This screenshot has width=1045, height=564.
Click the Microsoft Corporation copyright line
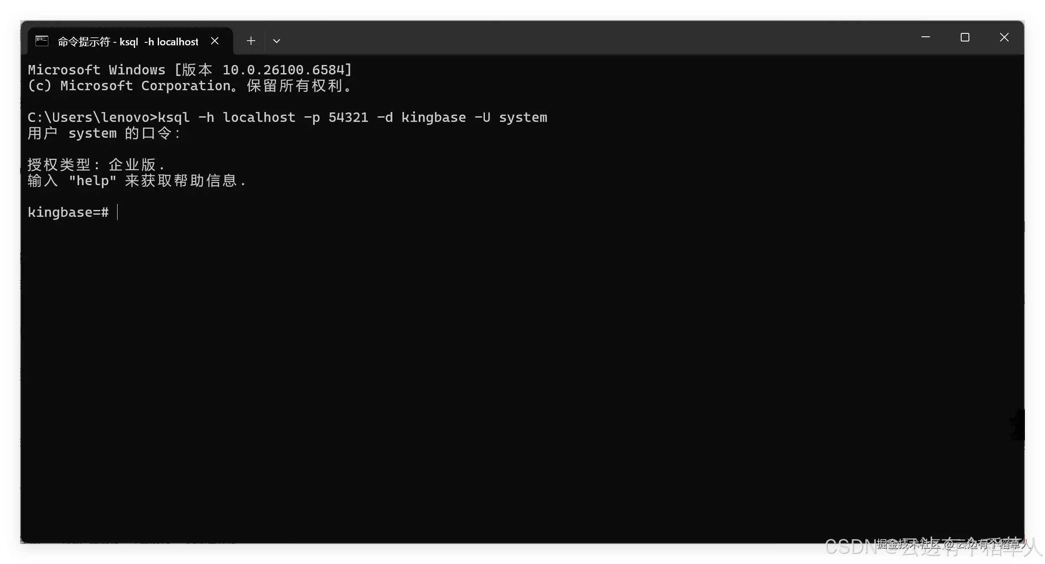(189, 86)
